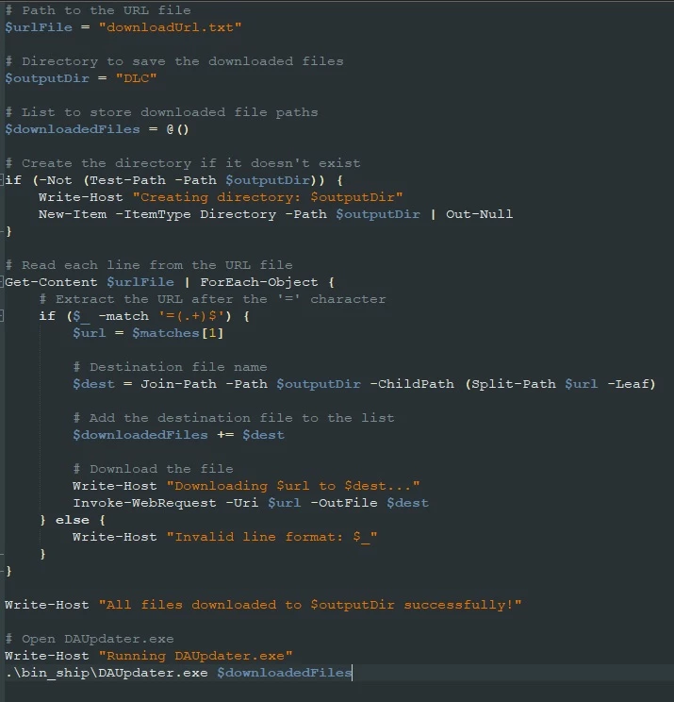Click '$urlFile' in the assignment on line two
674x702 pixels.
pos(39,27)
